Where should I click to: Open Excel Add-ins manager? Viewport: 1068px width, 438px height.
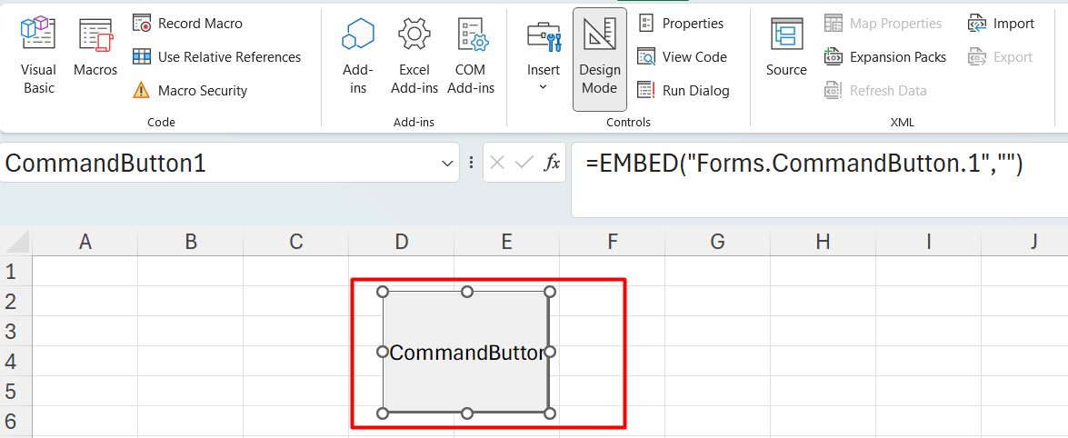[414, 55]
